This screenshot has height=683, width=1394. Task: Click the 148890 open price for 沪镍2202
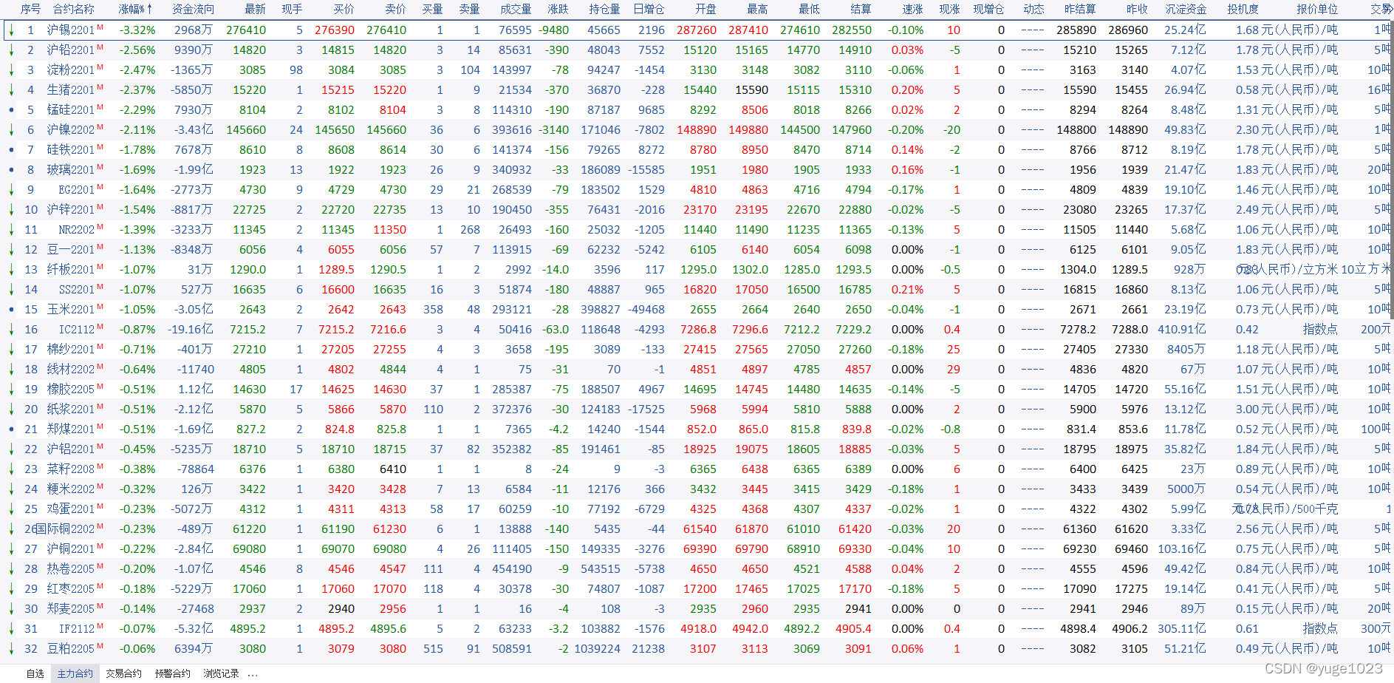click(x=697, y=130)
